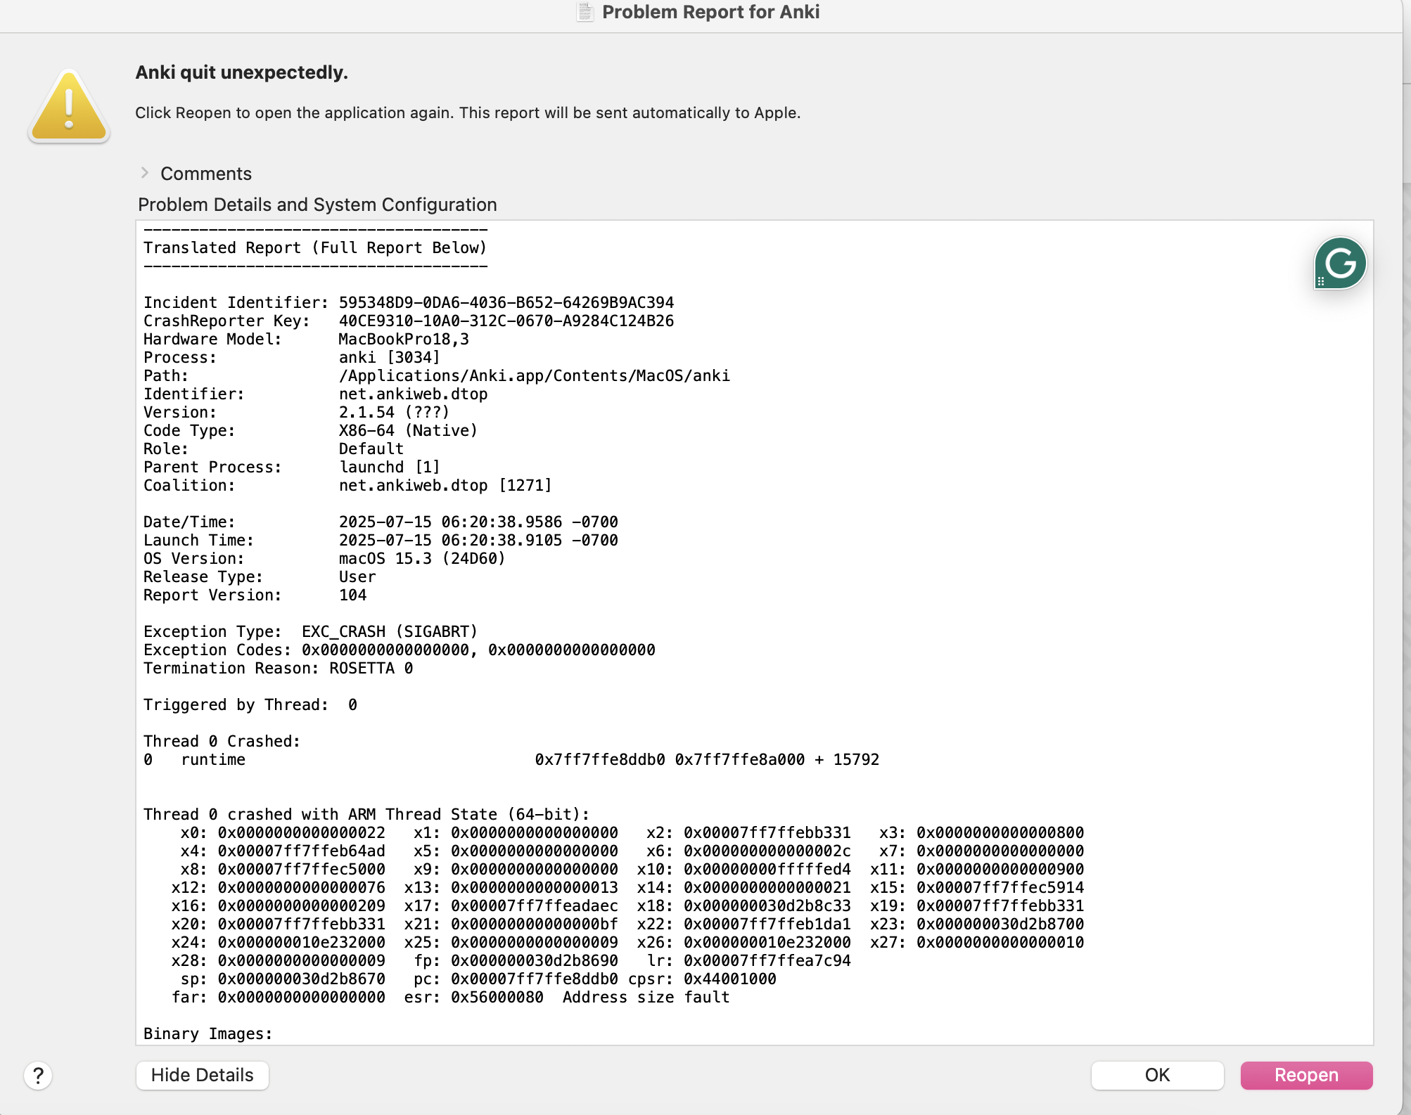Click the Translated Report header text
Image resolution: width=1411 pixels, height=1115 pixels.
(x=315, y=247)
